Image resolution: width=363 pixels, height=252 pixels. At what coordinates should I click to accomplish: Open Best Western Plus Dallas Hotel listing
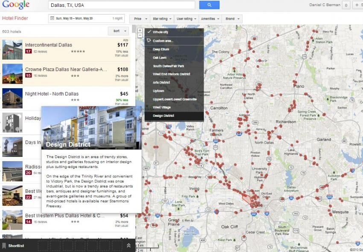(65, 215)
